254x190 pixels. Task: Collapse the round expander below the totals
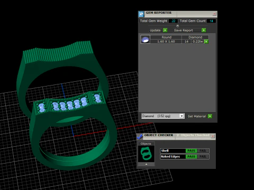click(178, 26)
